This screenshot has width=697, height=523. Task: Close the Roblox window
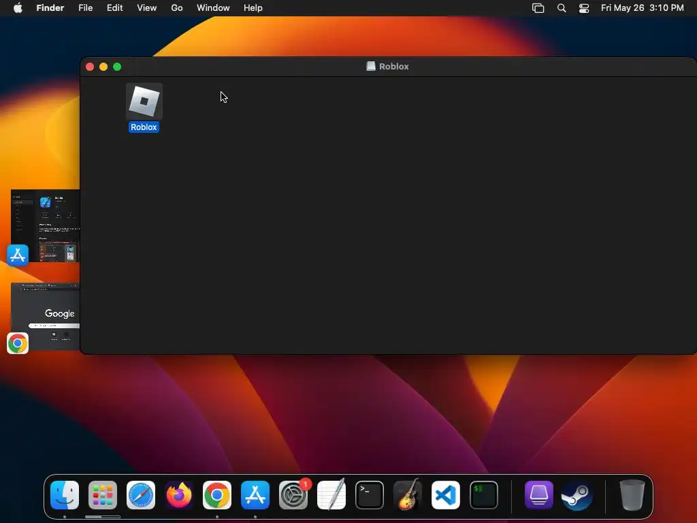tap(90, 67)
